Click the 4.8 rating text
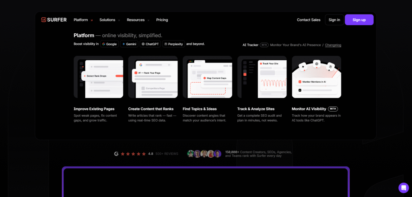This screenshot has height=197, width=412. tap(150, 154)
